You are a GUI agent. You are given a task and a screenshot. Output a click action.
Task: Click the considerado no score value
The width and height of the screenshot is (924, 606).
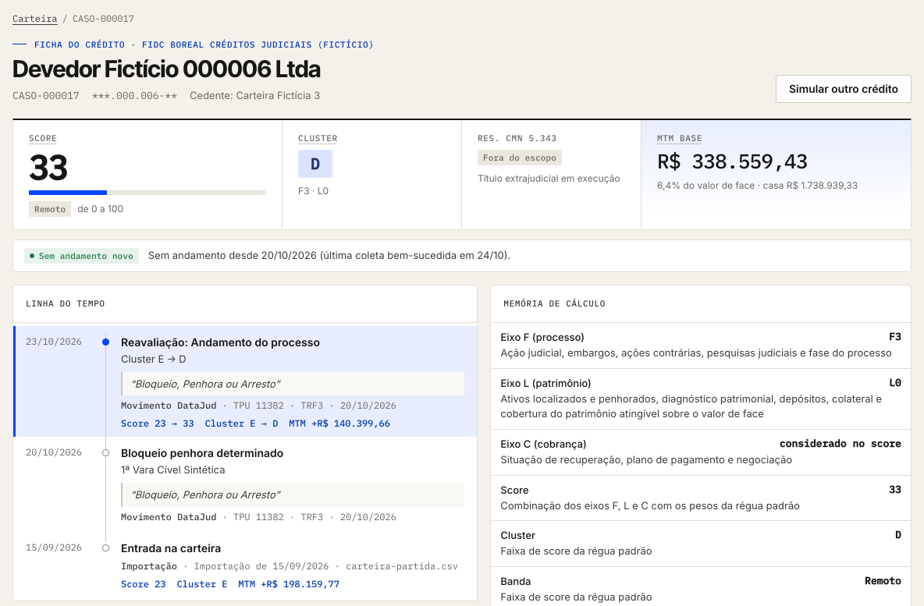click(840, 444)
